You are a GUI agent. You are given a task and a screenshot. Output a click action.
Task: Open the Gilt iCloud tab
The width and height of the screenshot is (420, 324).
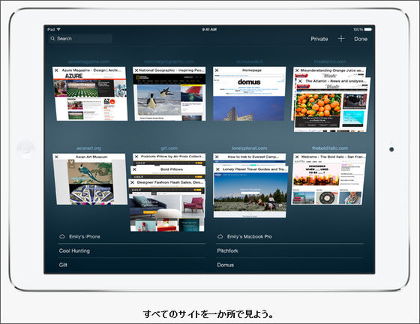click(132, 265)
